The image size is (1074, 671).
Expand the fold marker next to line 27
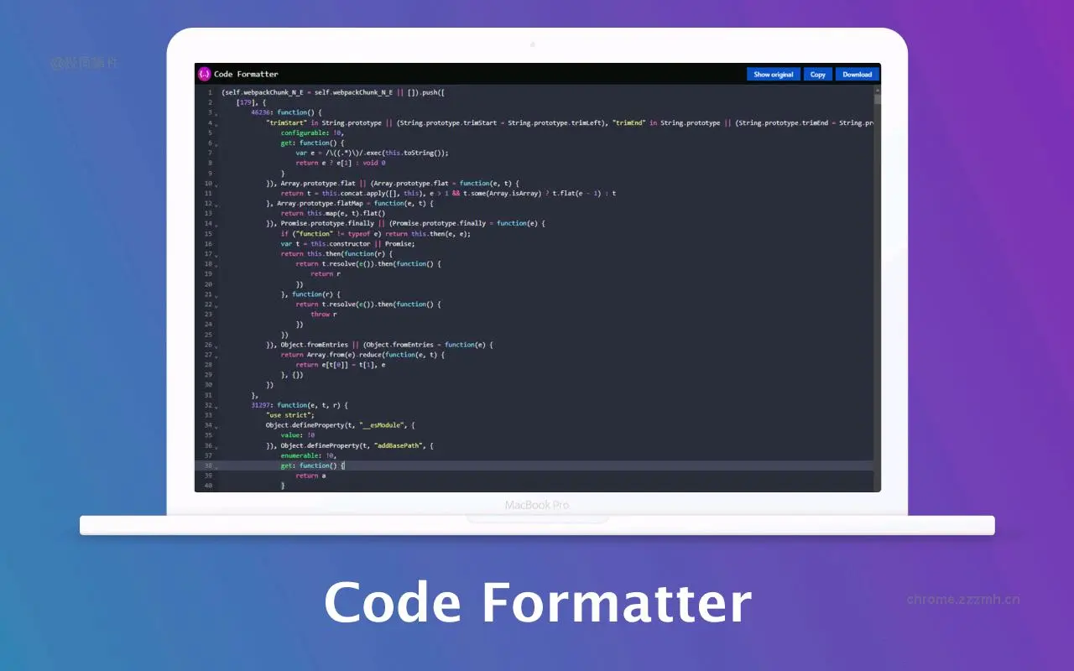click(x=216, y=356)
